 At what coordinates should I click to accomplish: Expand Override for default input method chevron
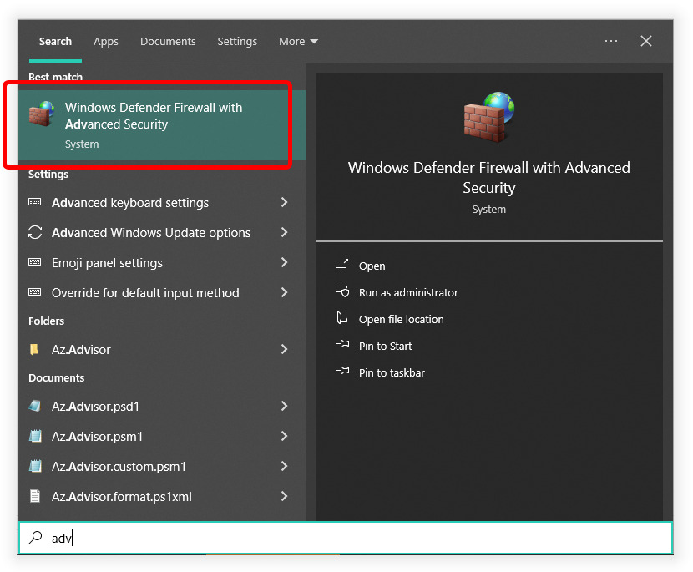[x=285, y=292]
